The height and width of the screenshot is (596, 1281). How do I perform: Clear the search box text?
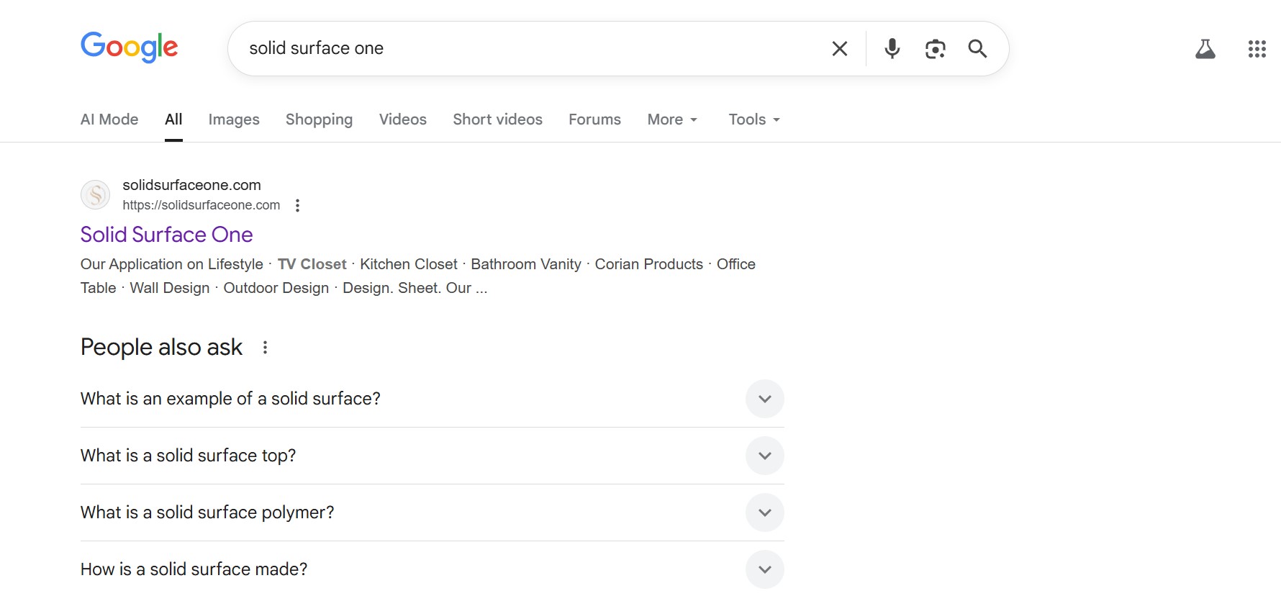click(x=839, y=48)
